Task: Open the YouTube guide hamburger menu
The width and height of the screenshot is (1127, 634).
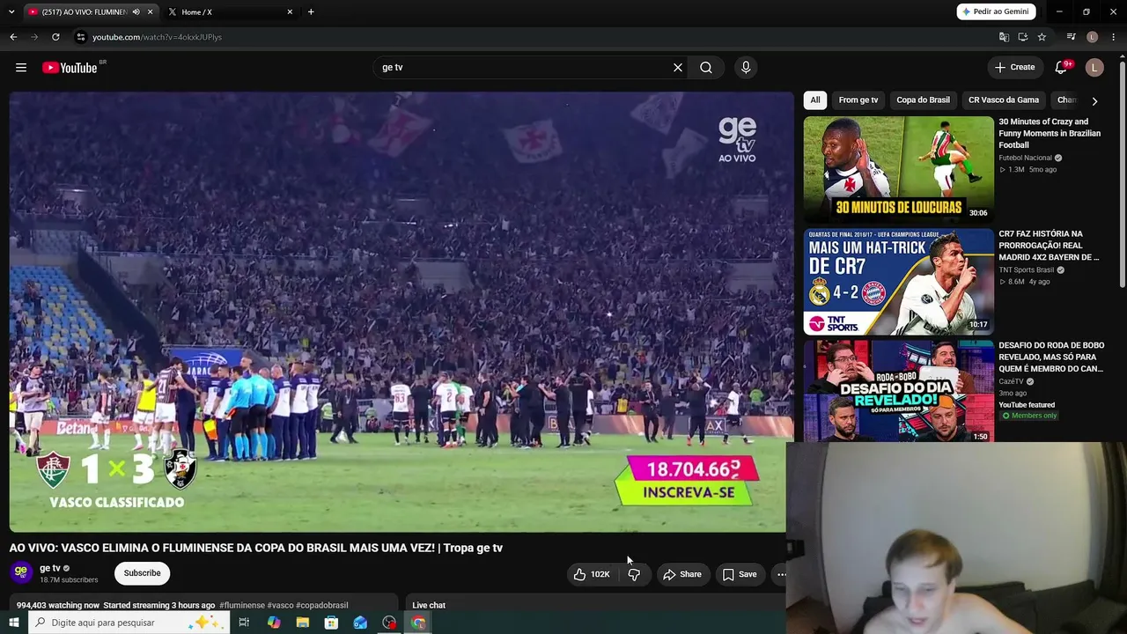Action: pyautogui.click(x=21, y=68)
